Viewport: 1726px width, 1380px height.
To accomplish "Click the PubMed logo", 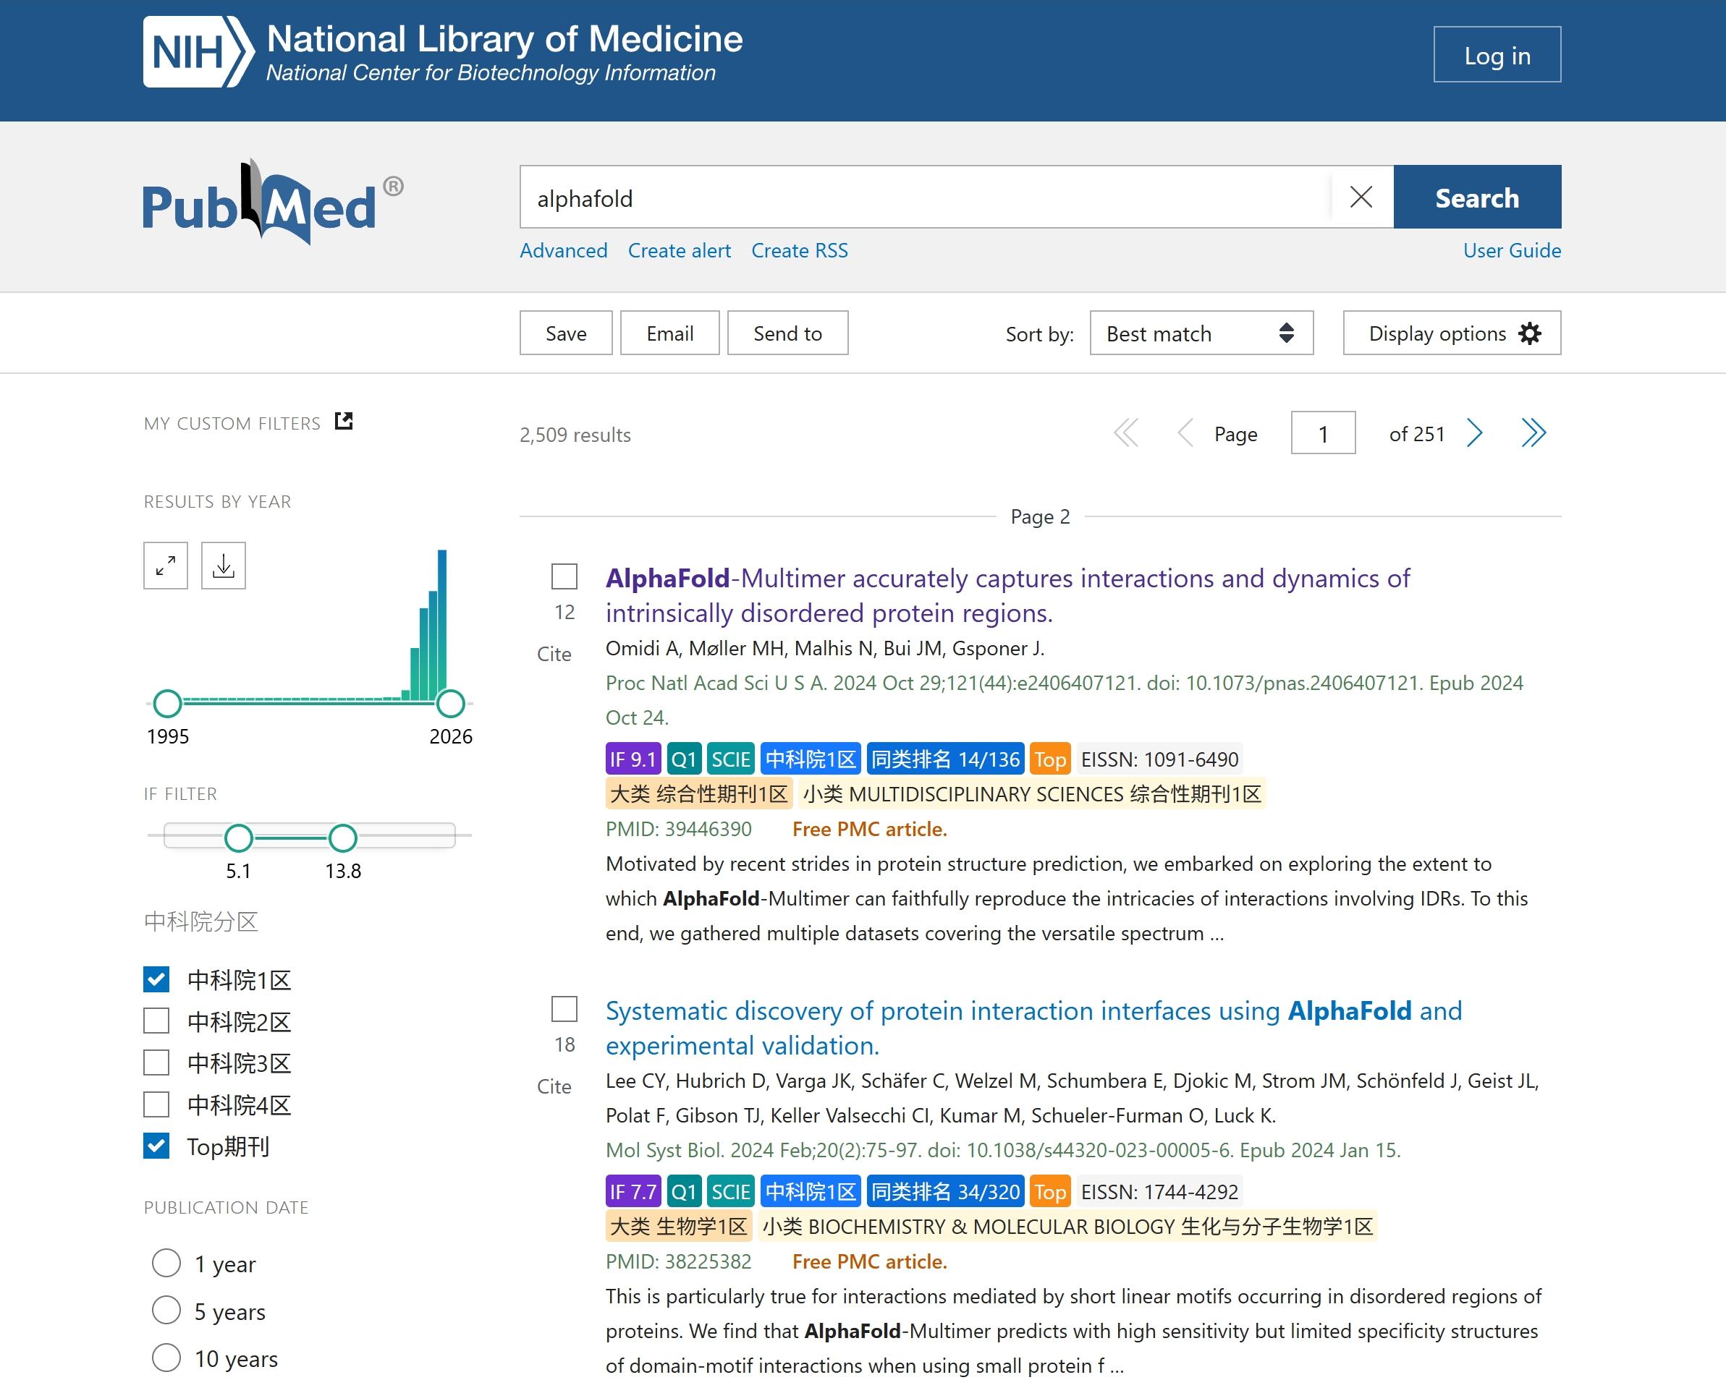I will click(x=272, y=204).
